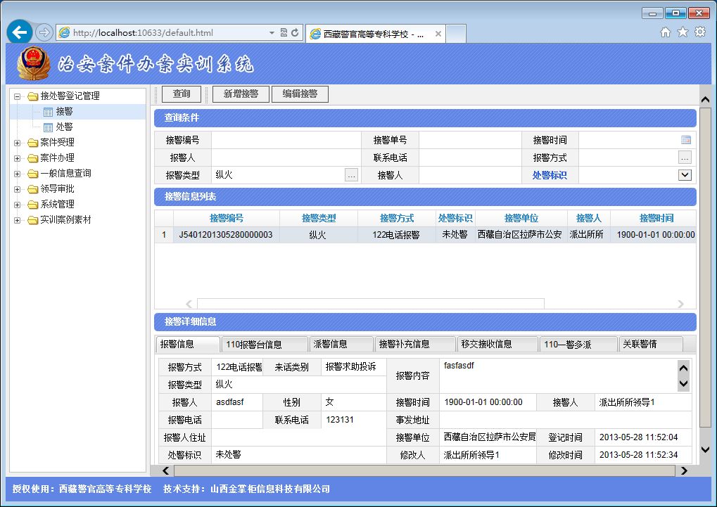This screenshot has height=507, width=717.
Task: Click the 系统管理 folder icon
Action: pos(32,205)
